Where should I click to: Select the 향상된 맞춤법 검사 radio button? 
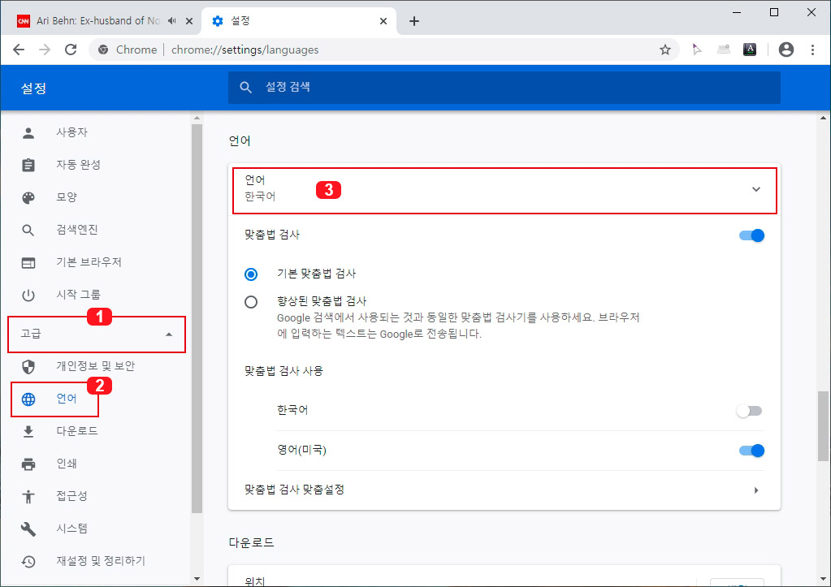coord(250,301)
